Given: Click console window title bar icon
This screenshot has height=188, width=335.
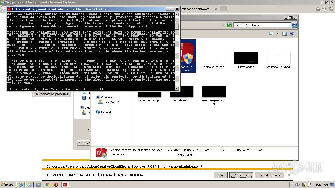Looking at the screenshot, I should pos(9,9).
